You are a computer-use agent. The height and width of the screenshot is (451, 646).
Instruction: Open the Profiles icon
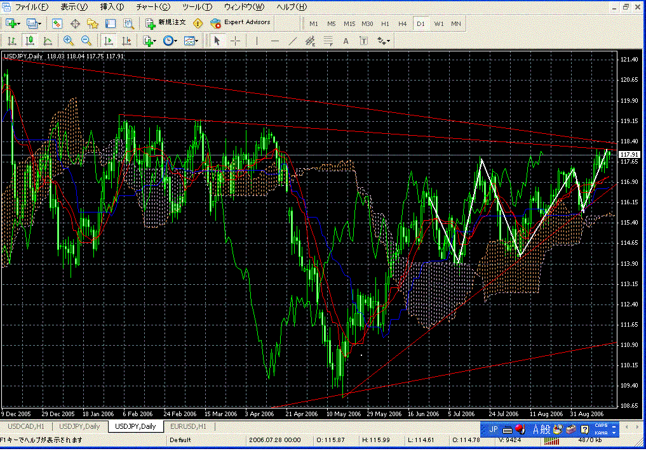(x=32, y=23)
